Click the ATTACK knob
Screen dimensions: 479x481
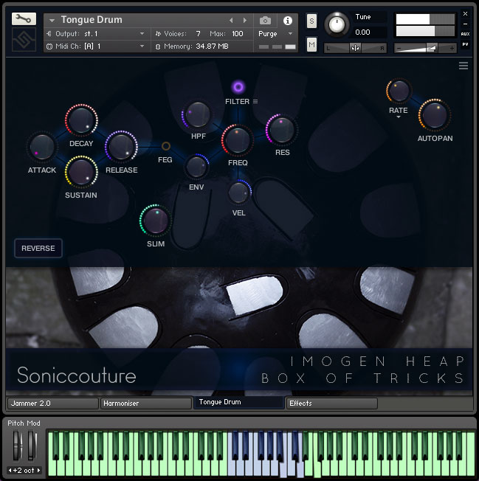click(x=42, y=147)
